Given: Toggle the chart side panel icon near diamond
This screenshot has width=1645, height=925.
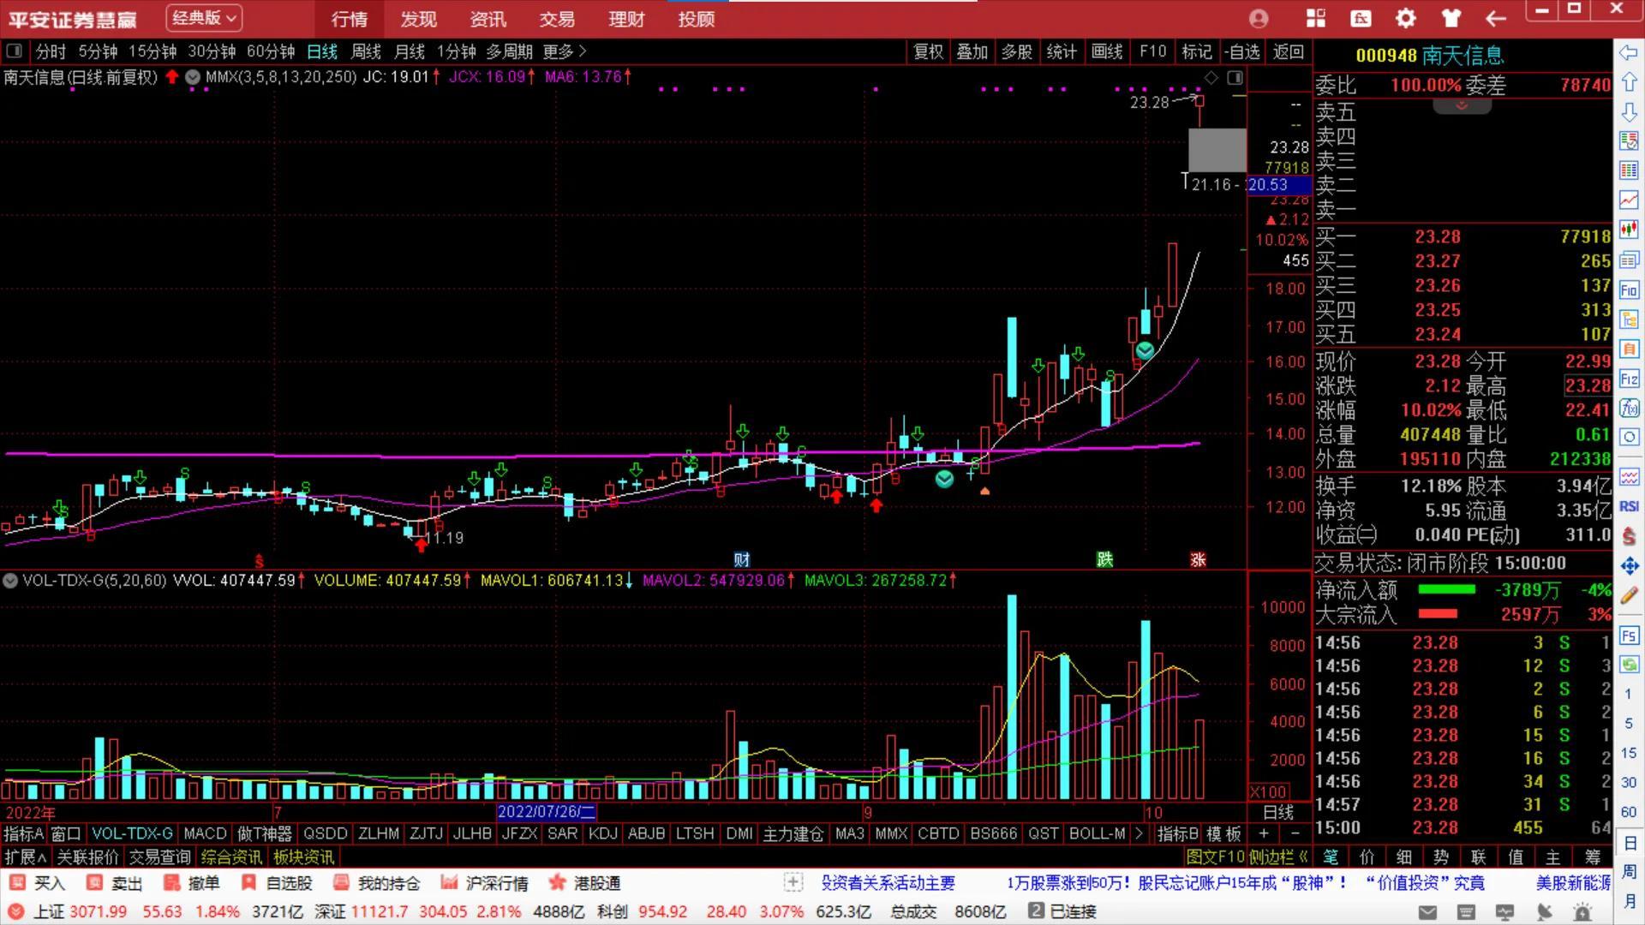Looking at the screenshot, I should coord(1235,78).
